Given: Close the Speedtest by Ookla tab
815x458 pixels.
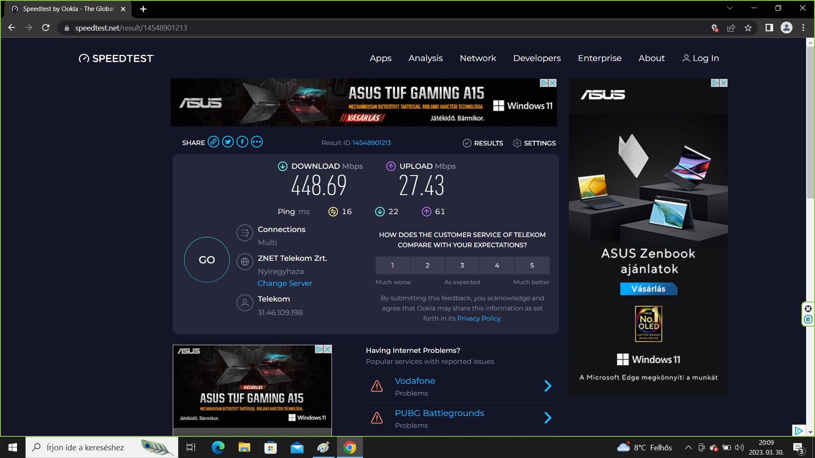Looking at the screenshot, I should (123, 9).
